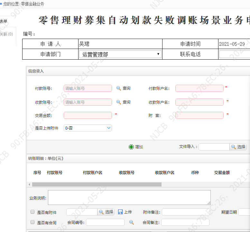Screen dimensions: 250x232
Task: Click the 收款账户名 column header
Action: pos(164,173)
